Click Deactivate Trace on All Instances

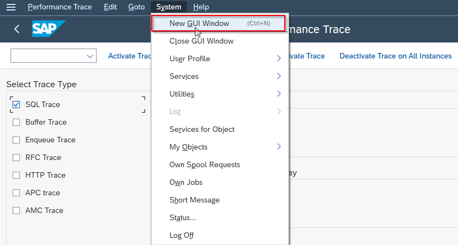pyautogui.click(x=395, y=56)
